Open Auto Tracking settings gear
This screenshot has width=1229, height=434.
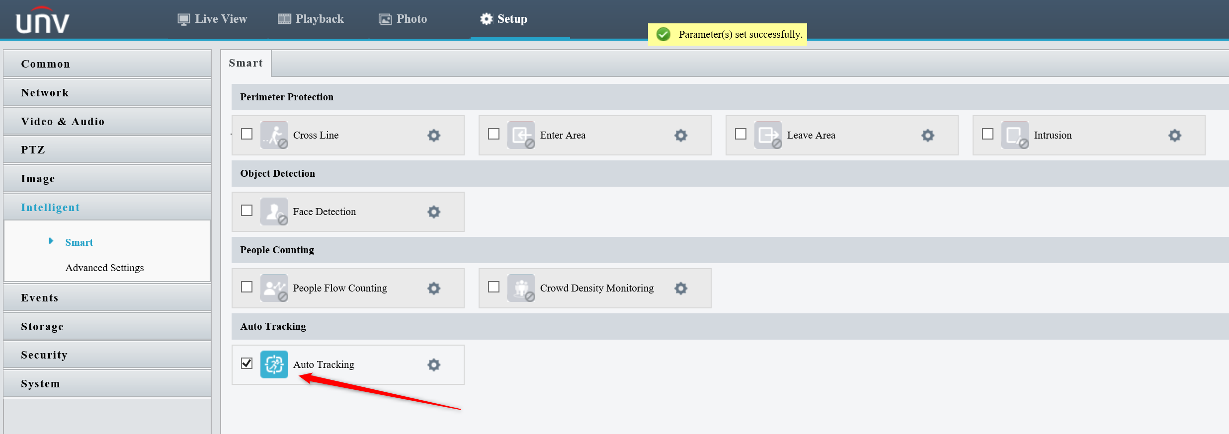click(434, 364)
